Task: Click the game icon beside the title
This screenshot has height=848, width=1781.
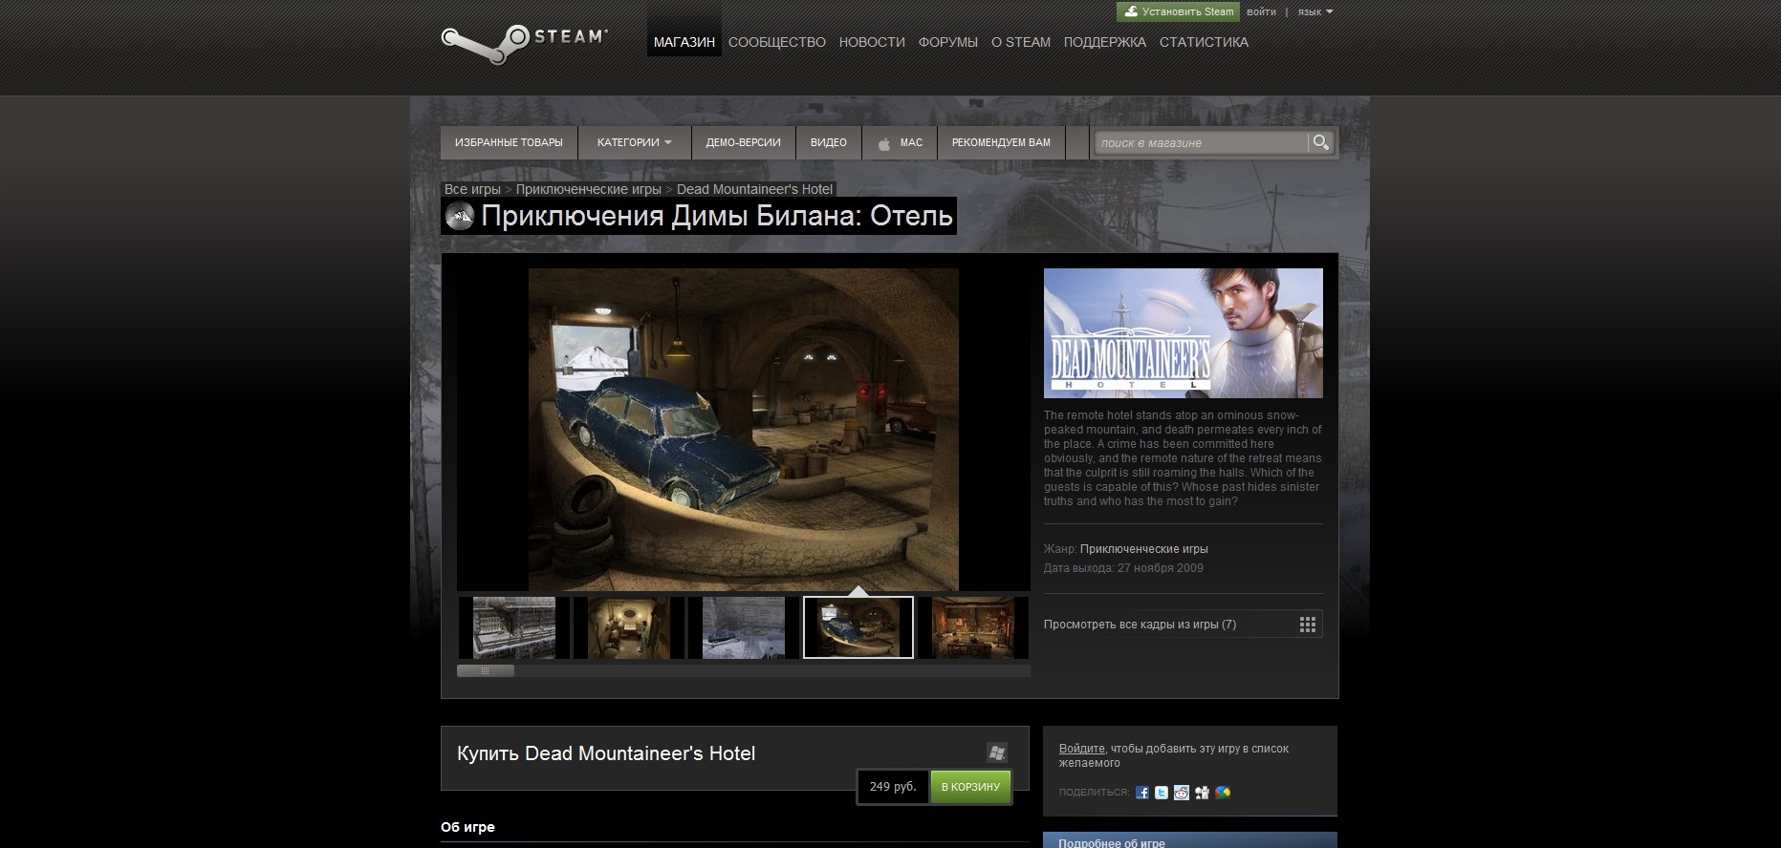Action: click(x=460, y=216)
